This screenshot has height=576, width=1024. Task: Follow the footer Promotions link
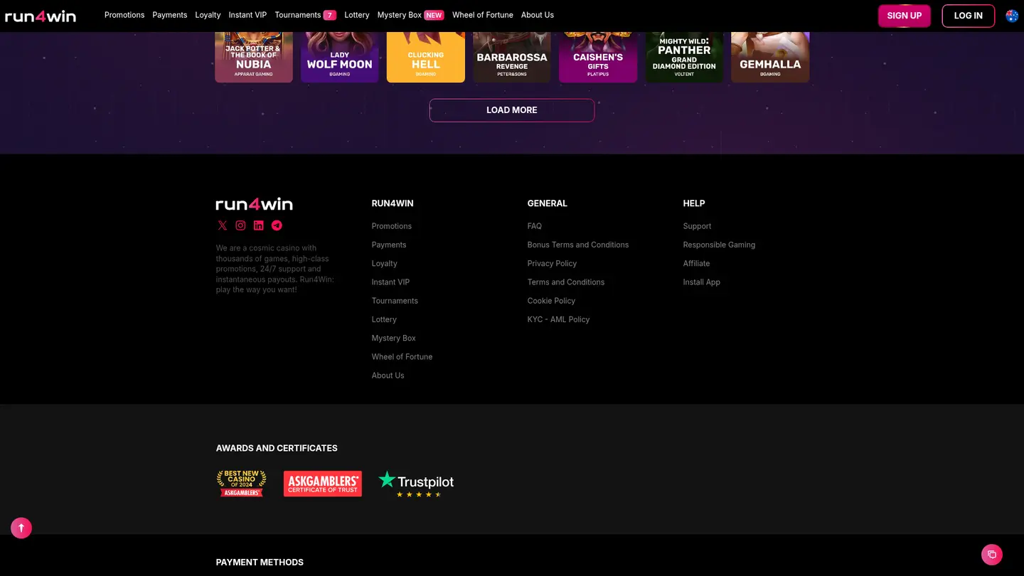[x=392, y=226]
